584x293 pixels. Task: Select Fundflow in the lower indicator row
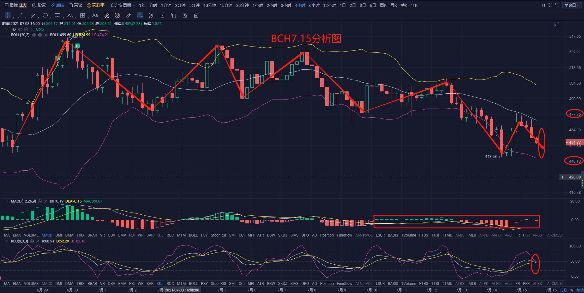pyautogui.click(x=345, y=284)
